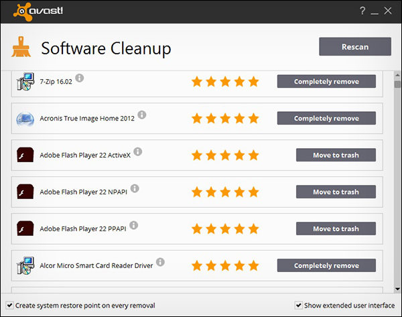
Task: Click the star rating for Flash Player NPAPI
Action: (x=225, y=192)
